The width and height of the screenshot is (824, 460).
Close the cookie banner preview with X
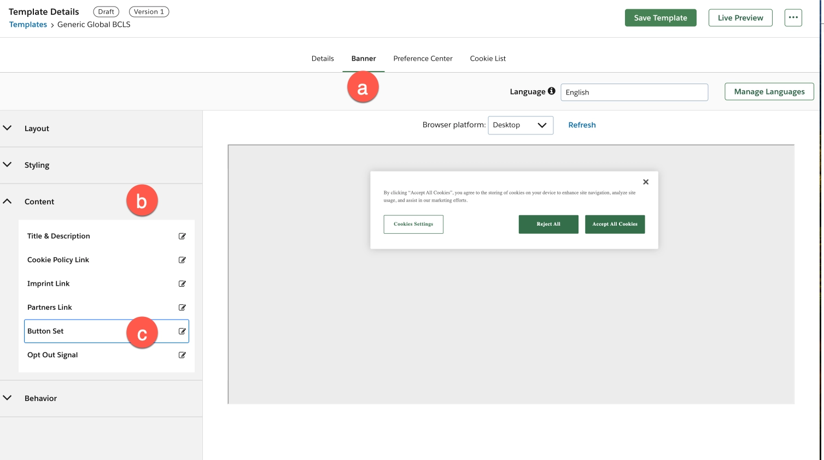pyautogui.click(x=646, y=181)
